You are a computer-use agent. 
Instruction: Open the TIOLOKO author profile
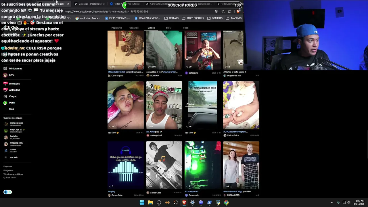pyautogui.click(x=152, y=76)
